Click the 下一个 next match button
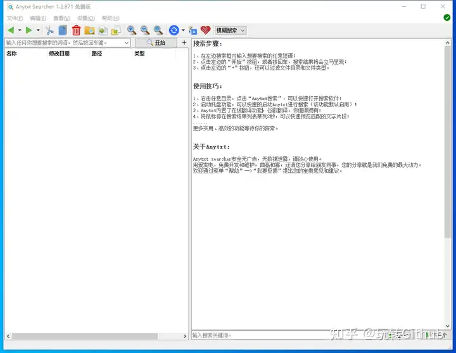Viewport: 456px width, 353px height. pyautogui.click(x=438, y=335)
